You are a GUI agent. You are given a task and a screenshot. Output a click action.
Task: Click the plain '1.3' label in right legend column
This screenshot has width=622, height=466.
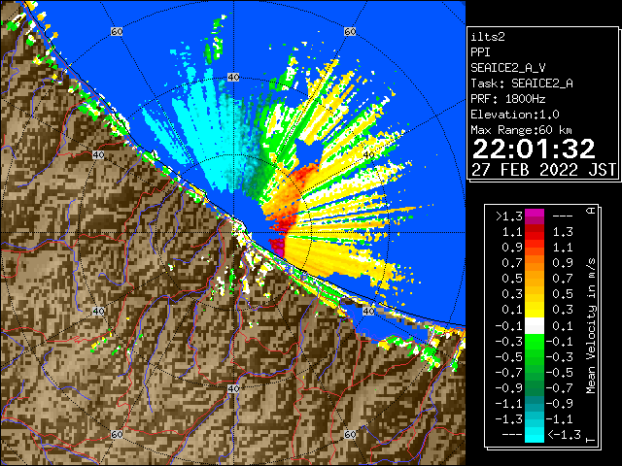563,232
